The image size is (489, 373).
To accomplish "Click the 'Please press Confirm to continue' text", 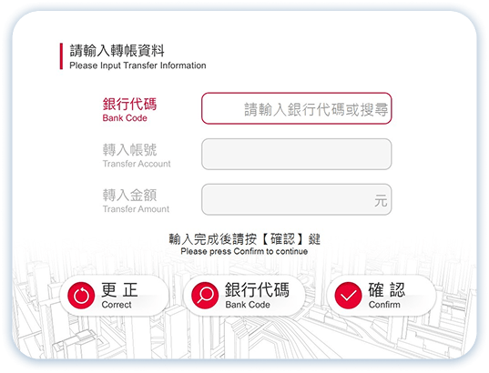I will 244,251.
